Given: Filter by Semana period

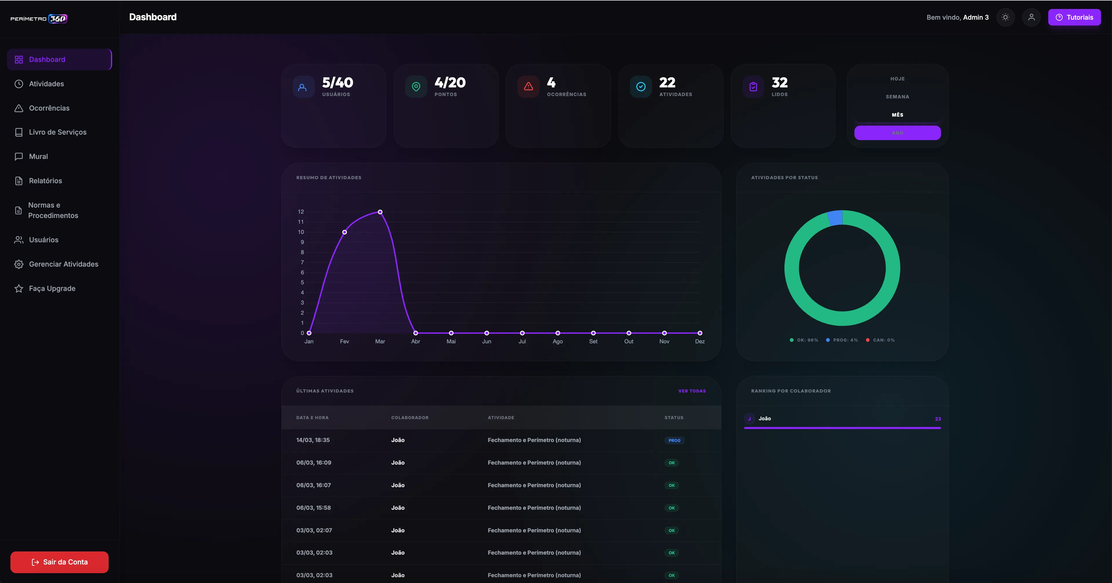Looking at the screenshot, I should click(898, 97).
